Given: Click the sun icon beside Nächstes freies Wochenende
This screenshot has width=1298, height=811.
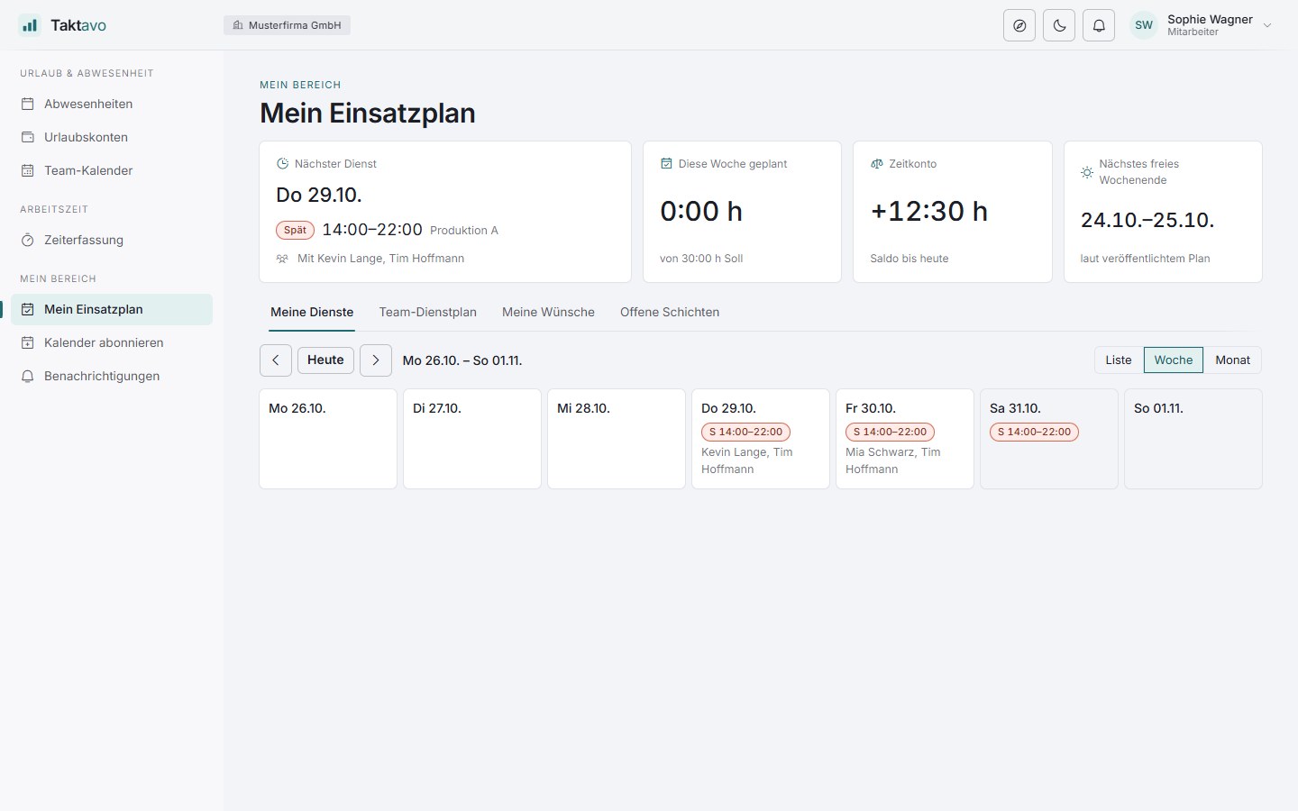Looking at the screenshot, I should tap(1087, 172).
